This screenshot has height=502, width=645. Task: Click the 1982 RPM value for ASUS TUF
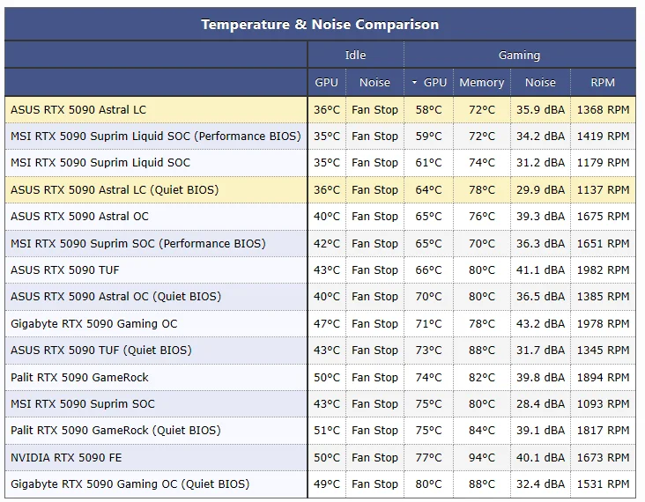(603, 270)
